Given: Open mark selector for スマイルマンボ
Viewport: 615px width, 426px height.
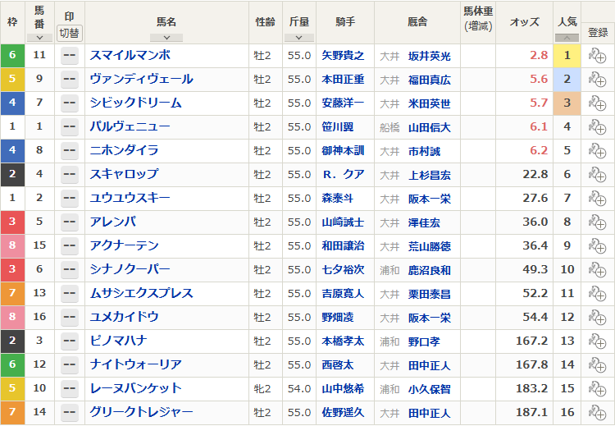Looking at the screenshot, I should (70, 56).
